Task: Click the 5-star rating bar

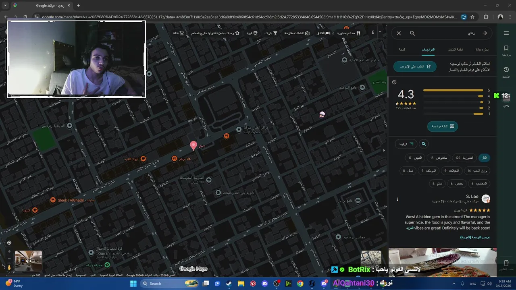Action: pyautogui.click(x=453, y=90)
